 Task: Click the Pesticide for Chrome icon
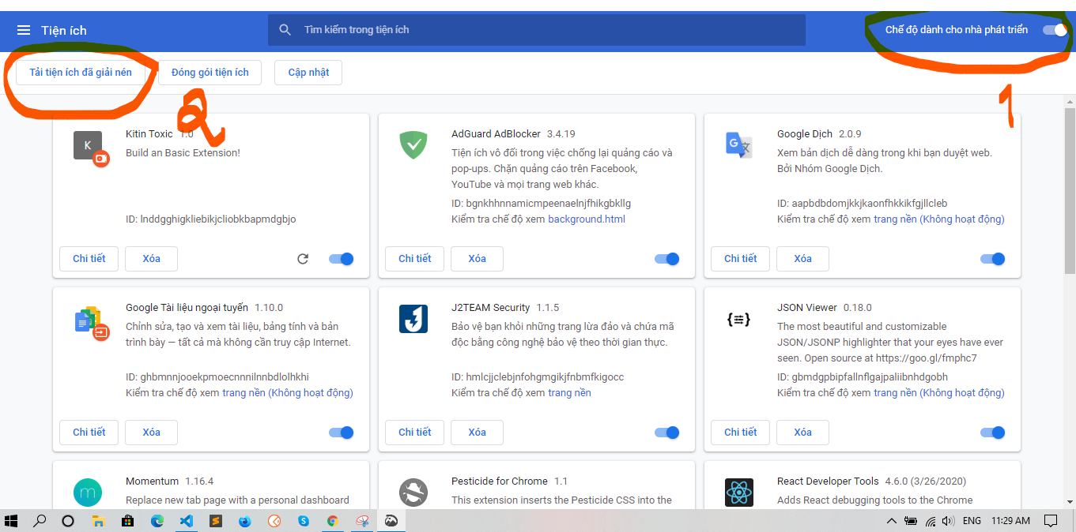pos(413,493)
